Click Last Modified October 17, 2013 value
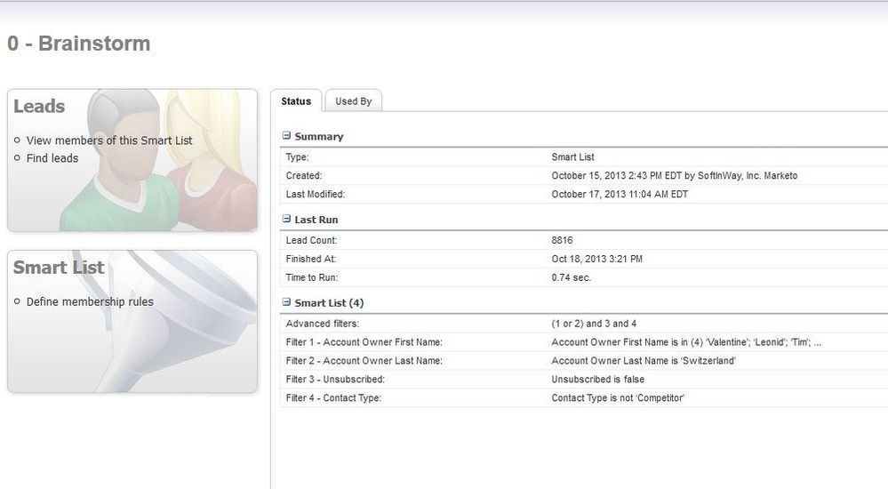The image size is (888, 489). click(620, 195)
